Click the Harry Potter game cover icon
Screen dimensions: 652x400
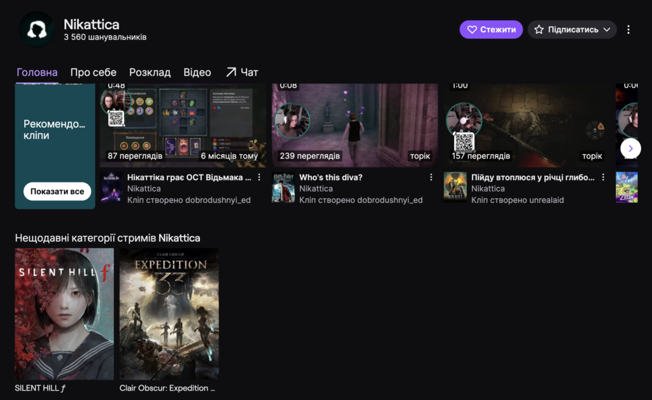click(x=283, y=187)
